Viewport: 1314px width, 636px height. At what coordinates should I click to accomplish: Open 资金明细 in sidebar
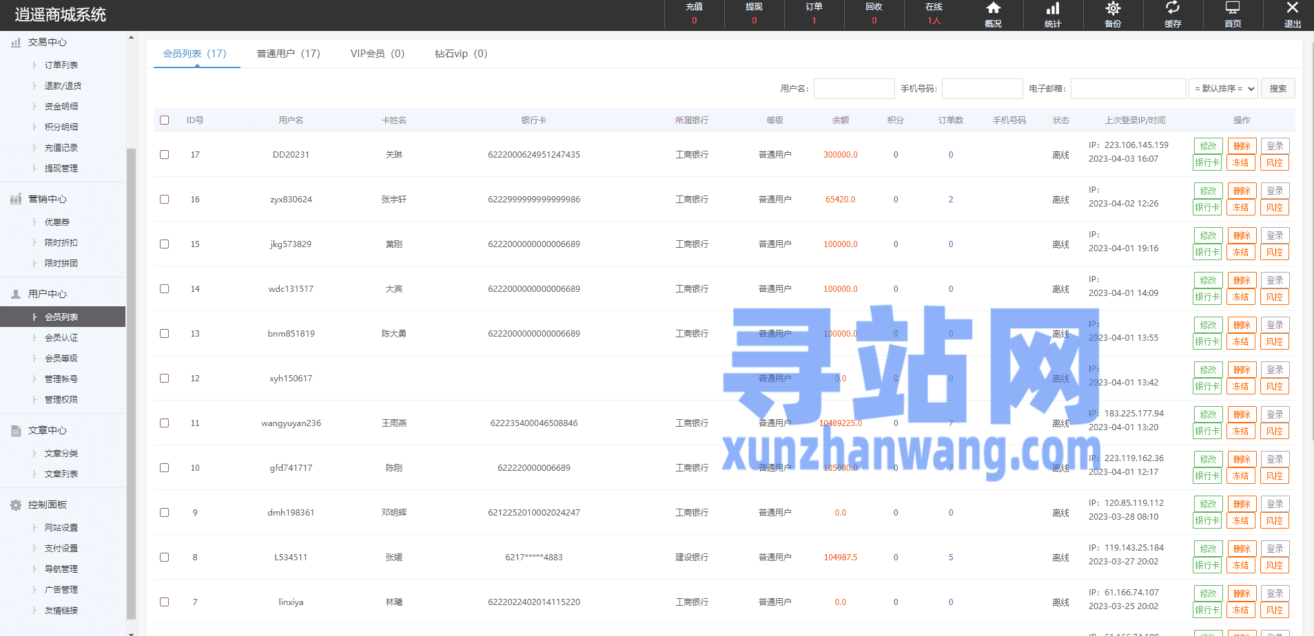click(x=61, y=106)
